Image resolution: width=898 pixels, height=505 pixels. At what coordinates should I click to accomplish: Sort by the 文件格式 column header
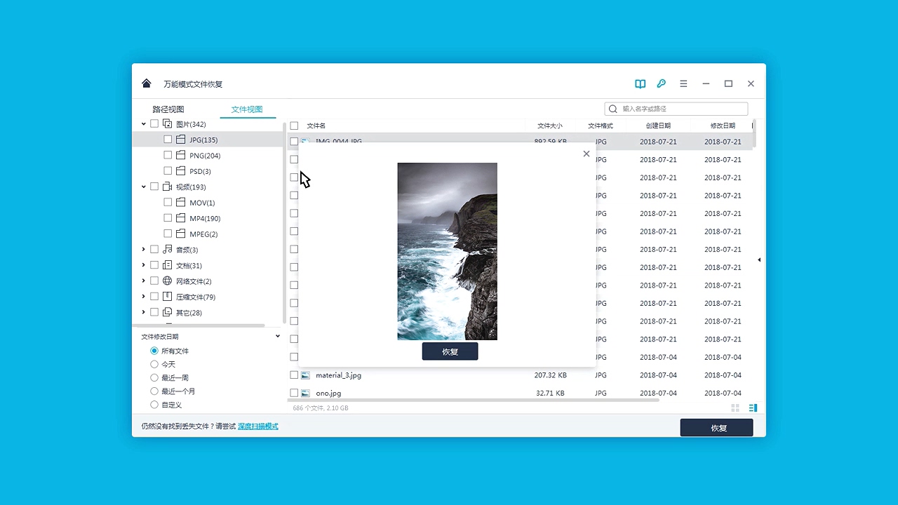601,126
